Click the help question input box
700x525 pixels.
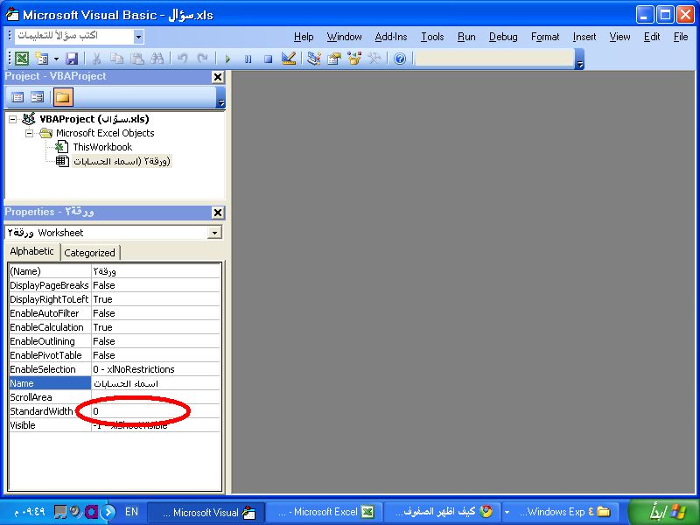click(74, 36)
